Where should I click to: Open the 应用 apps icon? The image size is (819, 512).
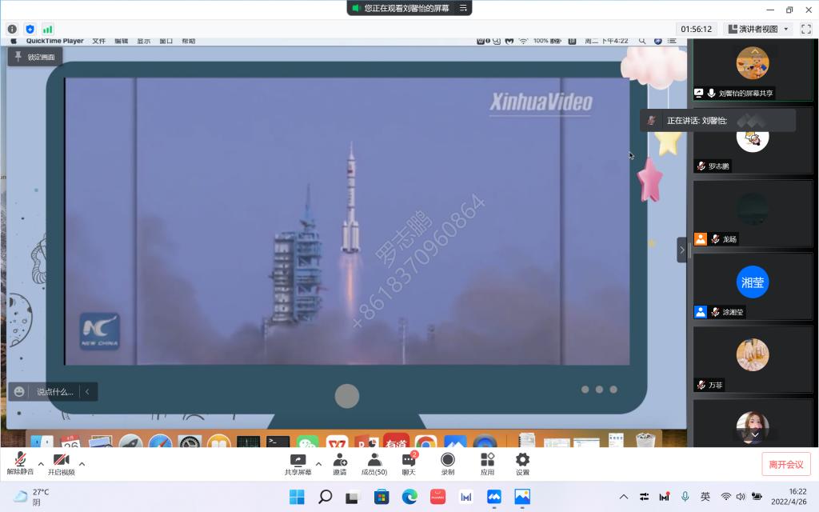coord(487,463)
